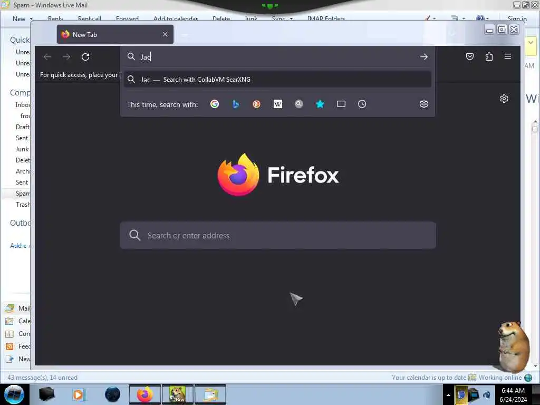Screen dimensions: 540x405
Task: Open the Windows Start button
Action: [x=14, y=394]
